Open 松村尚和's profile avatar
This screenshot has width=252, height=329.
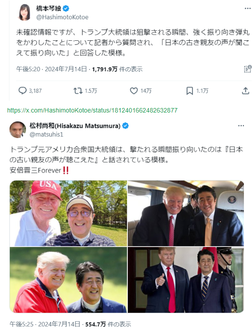coord(17,130)
